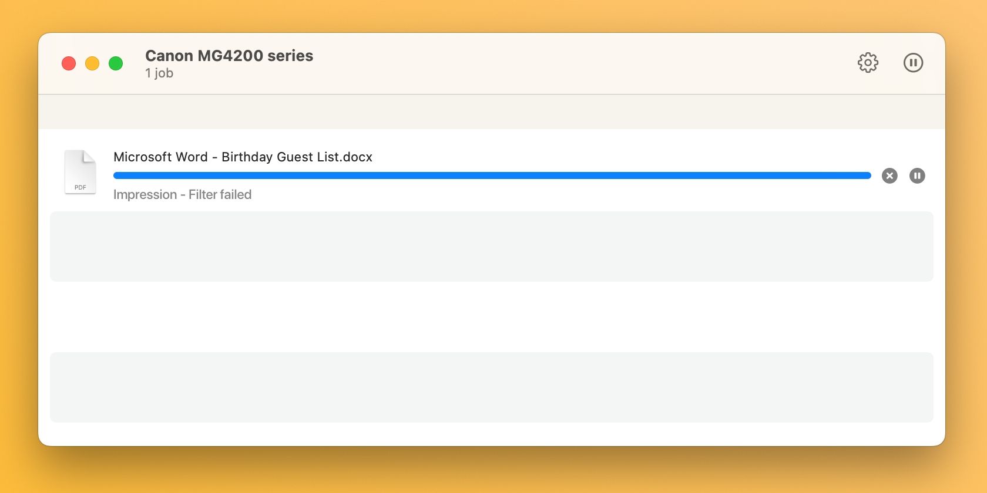Viewport: 987px width, 493px height.
Task: Toggle the job pause control on the right
Action: (916, 175)
